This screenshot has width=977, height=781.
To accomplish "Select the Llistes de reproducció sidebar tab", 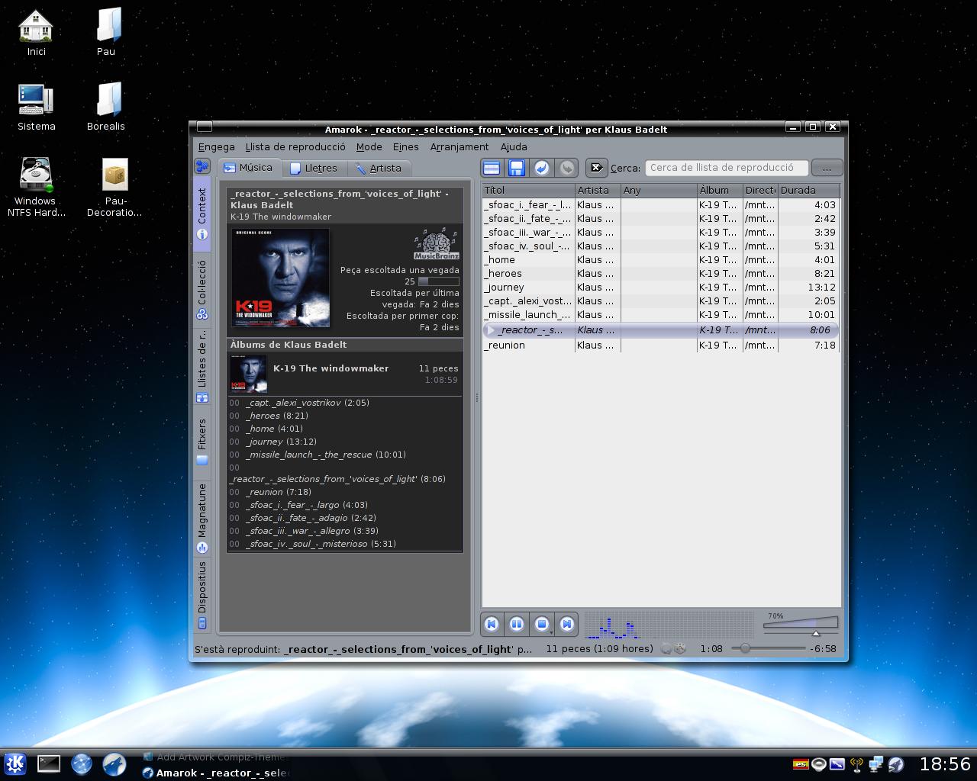I will click(202, 367).
